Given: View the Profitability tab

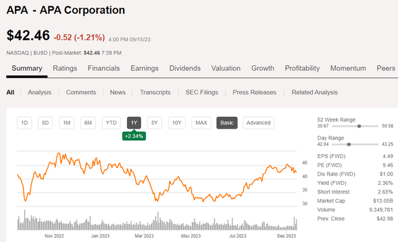Looking at the screenshot, I should (x=302, y=68).
